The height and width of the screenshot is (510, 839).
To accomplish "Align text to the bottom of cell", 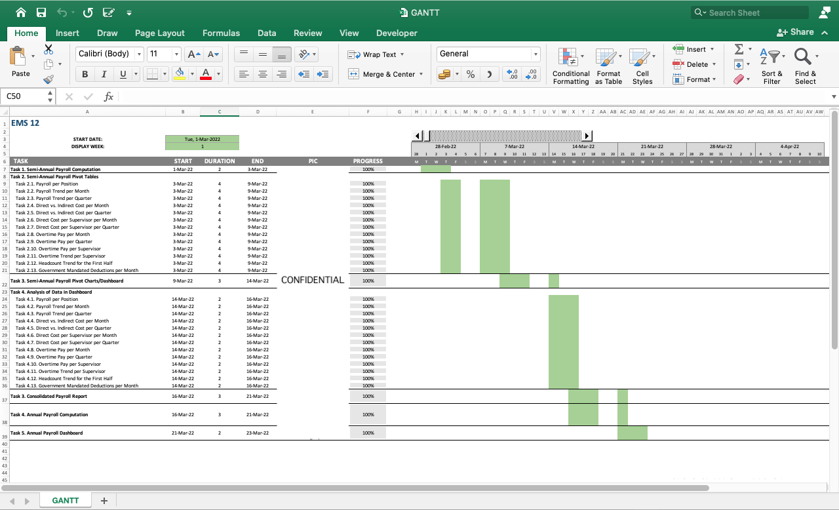I will click(x=282, y=54).
